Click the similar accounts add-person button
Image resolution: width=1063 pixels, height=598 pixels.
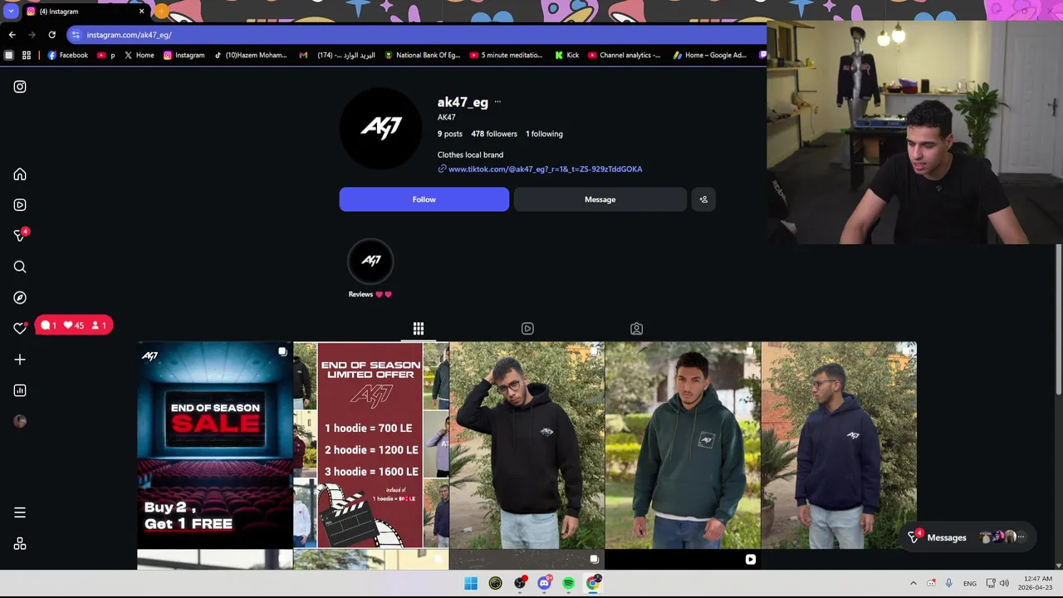coord(703,199)
